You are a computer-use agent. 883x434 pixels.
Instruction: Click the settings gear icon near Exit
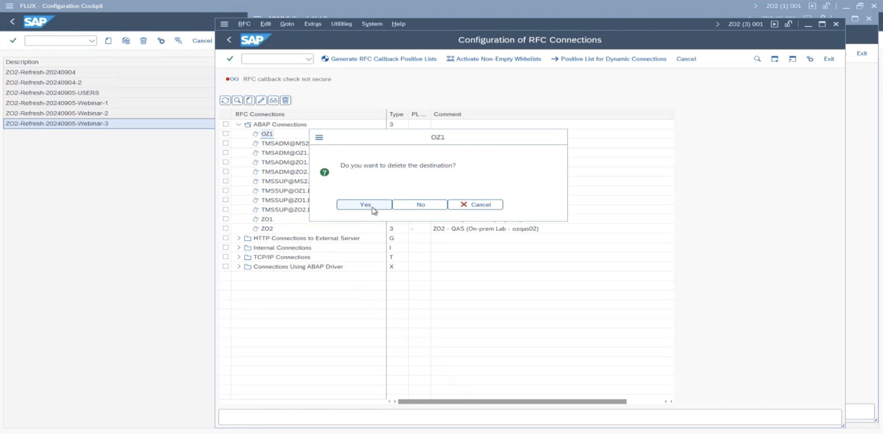tap(810, 59)
